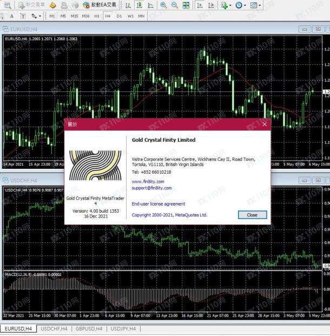Select the H1 timeframe

[97, 16]
